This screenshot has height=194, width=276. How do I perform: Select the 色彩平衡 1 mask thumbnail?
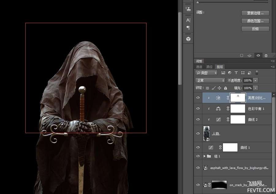[238, 108]
